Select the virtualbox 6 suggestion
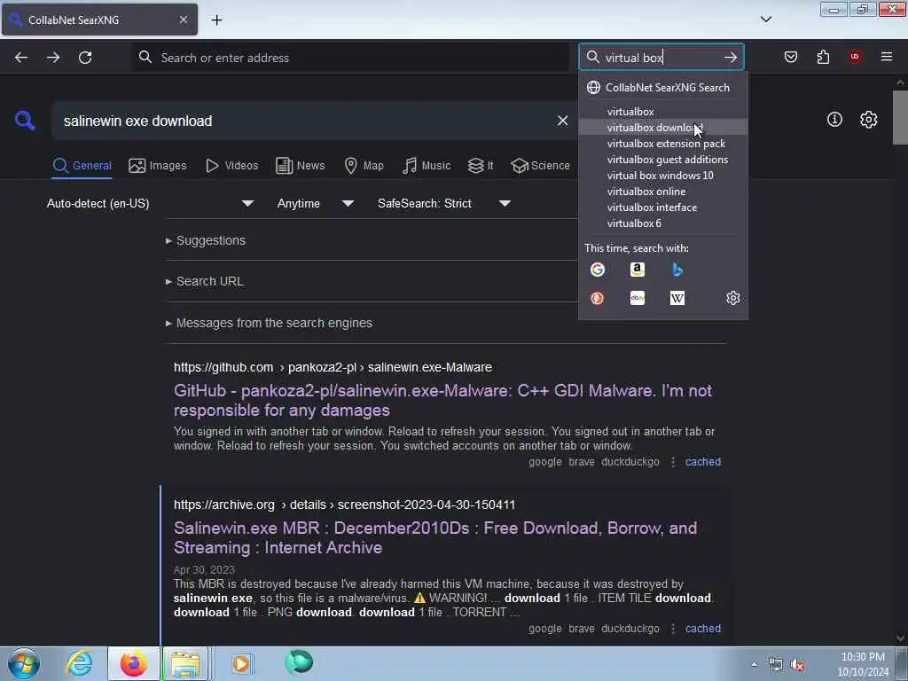 [x=663, y=223]
